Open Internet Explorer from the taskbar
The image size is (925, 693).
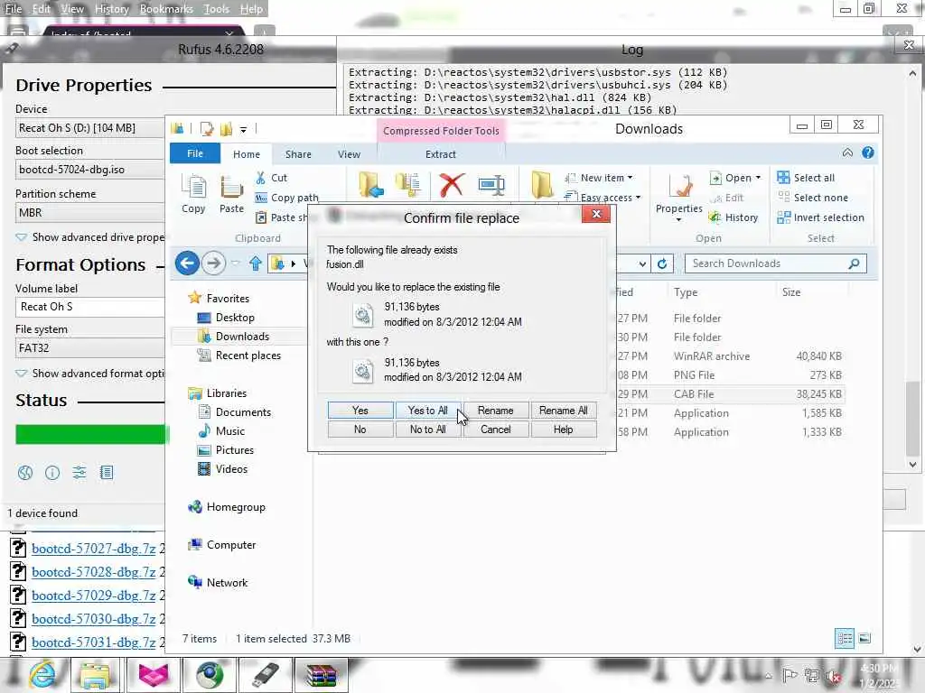click(x=42, y=675)
